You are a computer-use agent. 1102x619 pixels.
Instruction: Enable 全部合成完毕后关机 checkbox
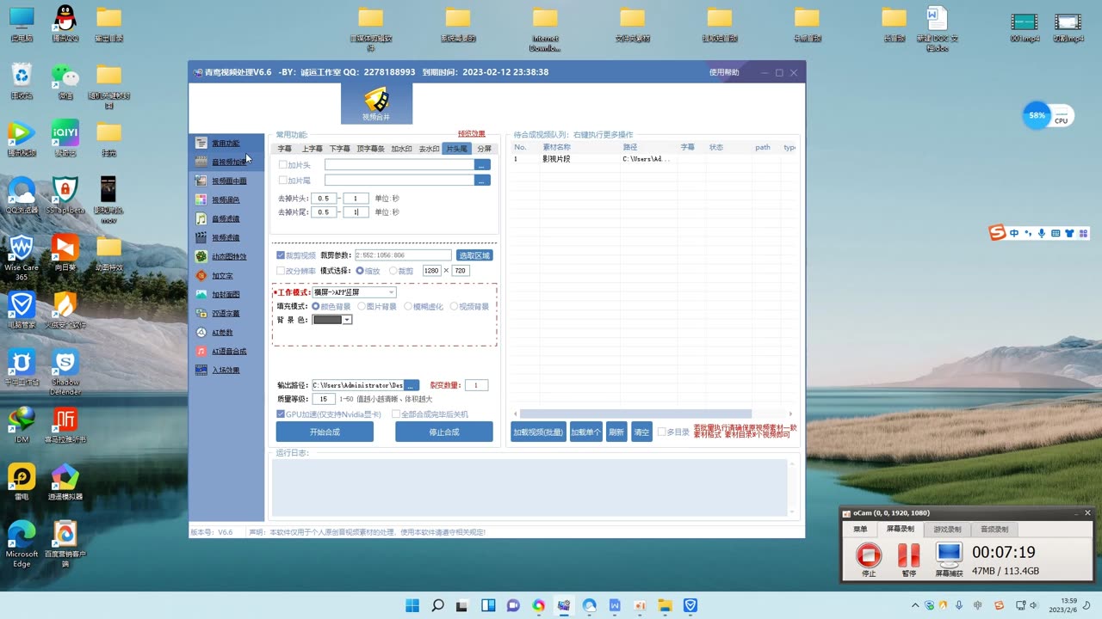pyautogui.click(x=396, y=414)
